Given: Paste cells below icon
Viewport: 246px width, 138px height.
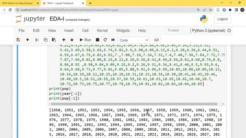Looking at the screenshot, I should 54,40.
